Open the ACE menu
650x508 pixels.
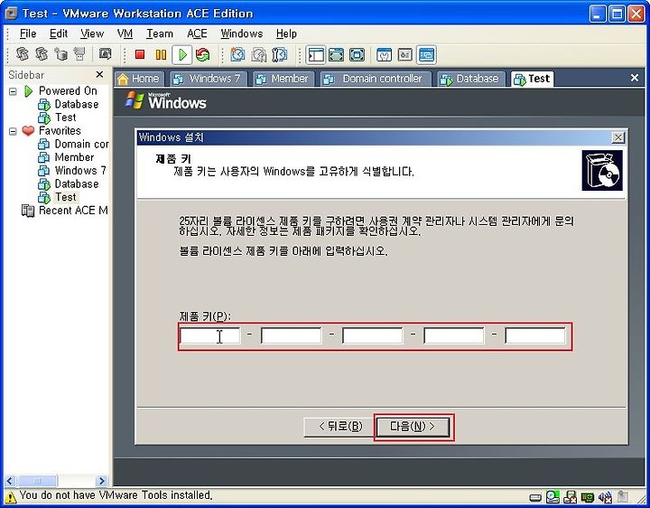point(197,33)
